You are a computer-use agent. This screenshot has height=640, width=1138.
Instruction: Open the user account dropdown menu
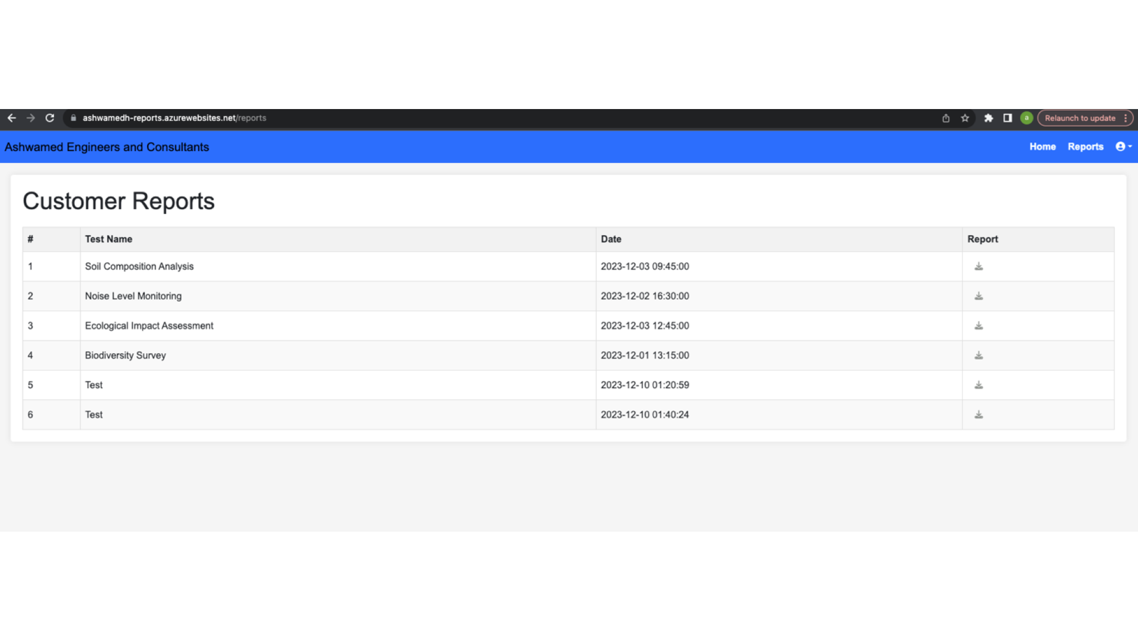[x=1123, y=146]
